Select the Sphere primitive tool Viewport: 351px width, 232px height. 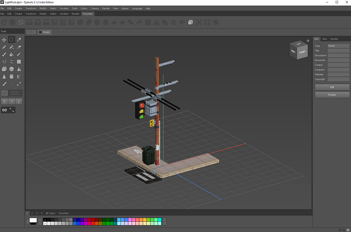coord(12,69)
